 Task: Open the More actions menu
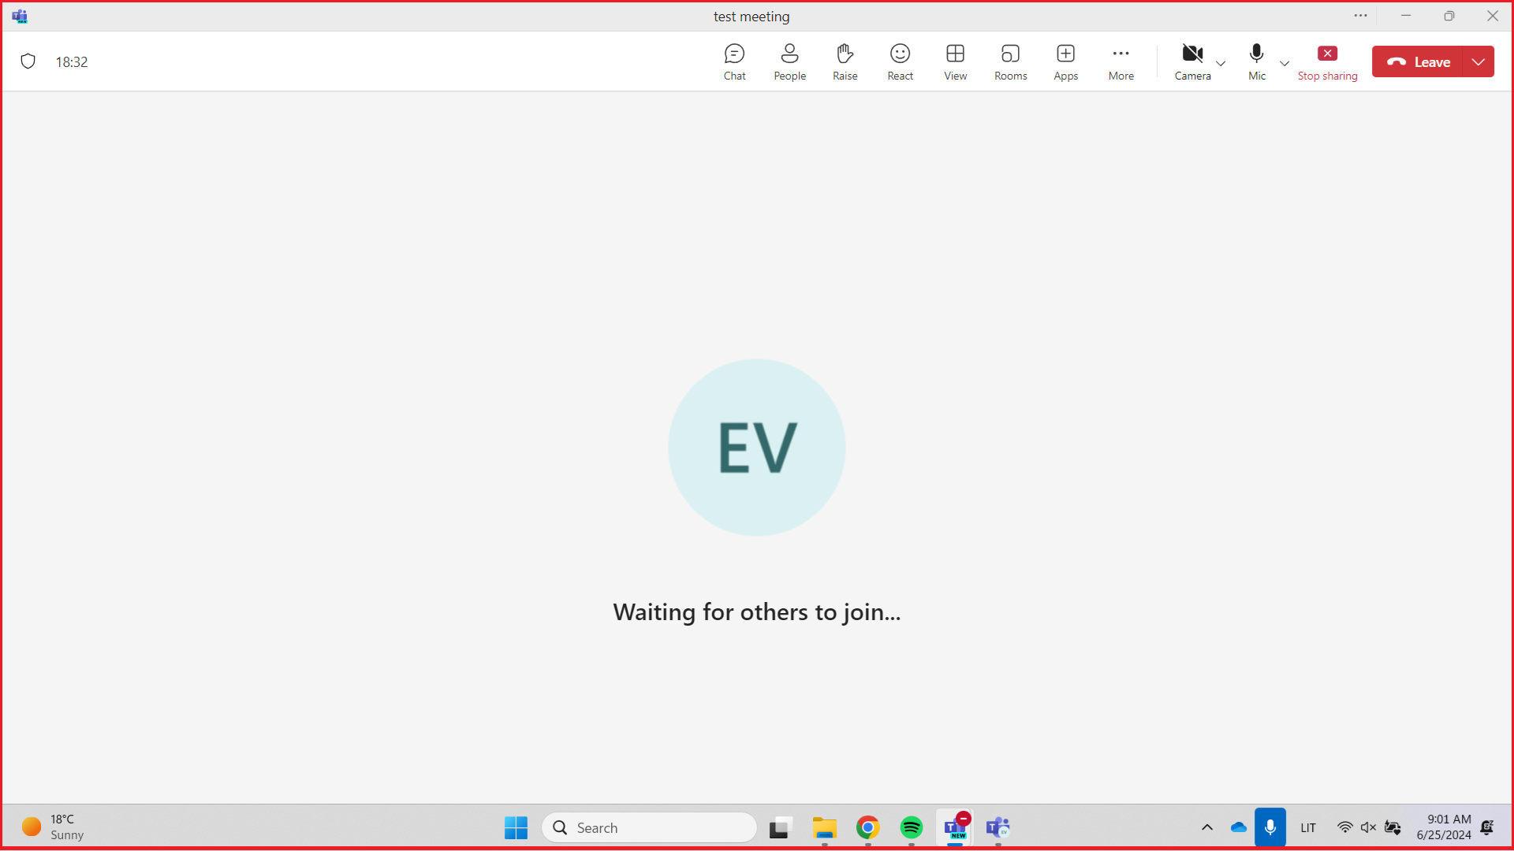pos(1121,61)
